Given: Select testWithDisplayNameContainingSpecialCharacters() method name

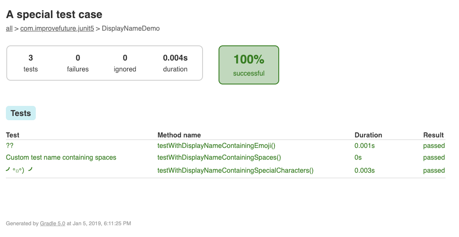Looking at the screenshot, I should tap(235, 171).
